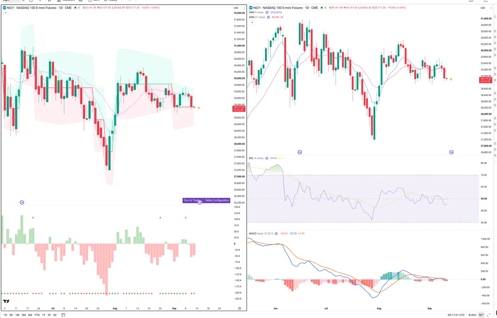The image size is (497, 318).
Task: Click the NQ1! symbol logo in right chart
Action: [251, 8]
